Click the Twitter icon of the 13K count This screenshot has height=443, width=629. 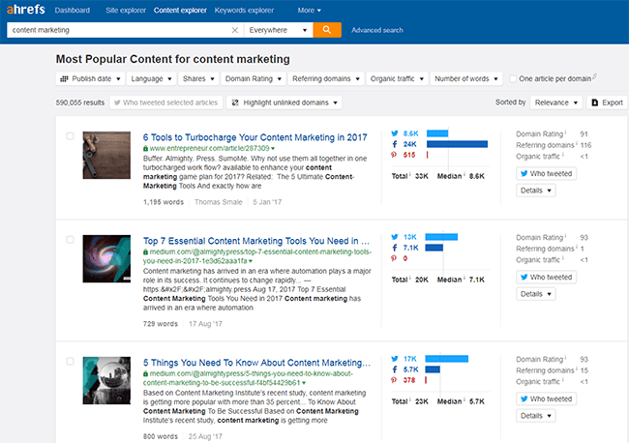395,237
